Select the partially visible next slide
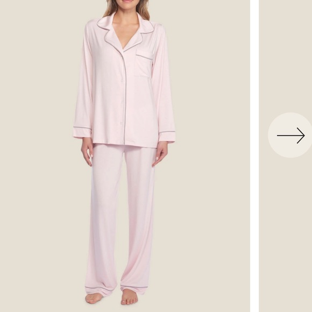 point(285,156)
